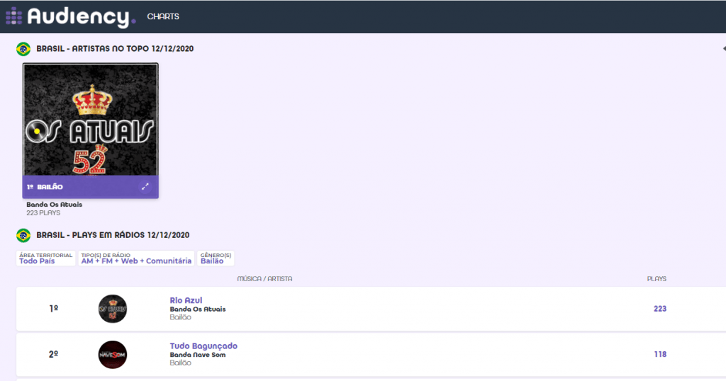Open the Área Territorial Todo País filter
Image resolution: width=726 pixels, height=381 pixels.
click(46, 258)
